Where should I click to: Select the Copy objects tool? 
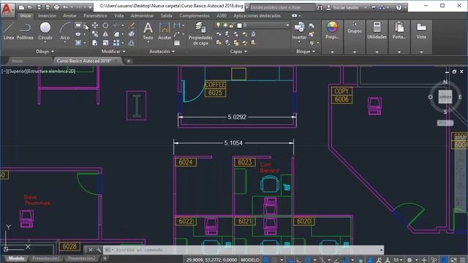click(x=95, y=34)
